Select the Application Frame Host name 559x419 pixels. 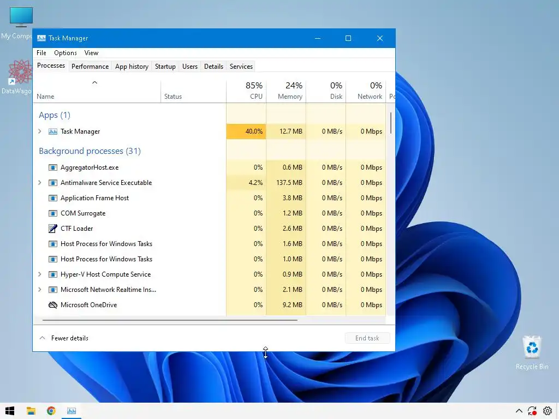(95, 198)
